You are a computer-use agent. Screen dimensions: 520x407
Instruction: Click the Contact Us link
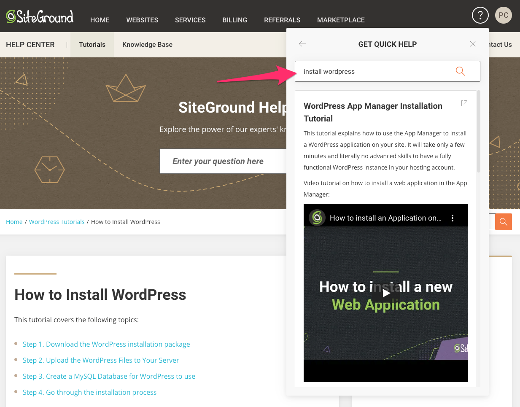click(x=500, y=45)
